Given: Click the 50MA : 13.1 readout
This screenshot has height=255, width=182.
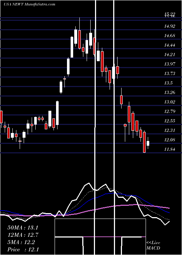Looking at the screenshot, I should coord(23,228).
